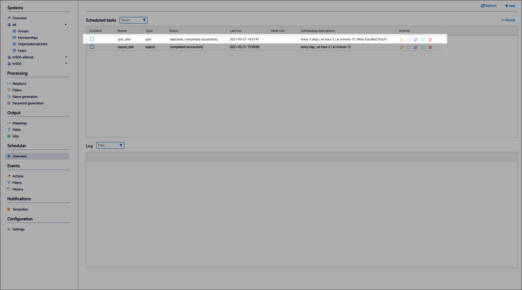Edit the export_test task via pencil icon
522x290 pixels.
[415, 47]
